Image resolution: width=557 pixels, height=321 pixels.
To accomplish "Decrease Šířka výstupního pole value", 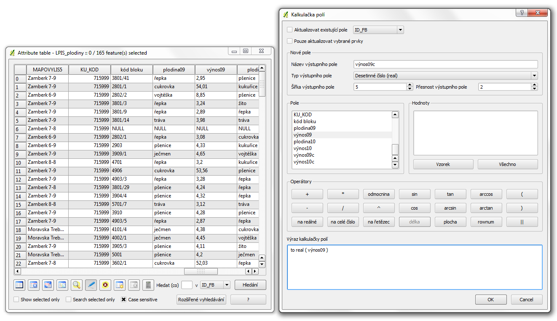I will point(410,89).
